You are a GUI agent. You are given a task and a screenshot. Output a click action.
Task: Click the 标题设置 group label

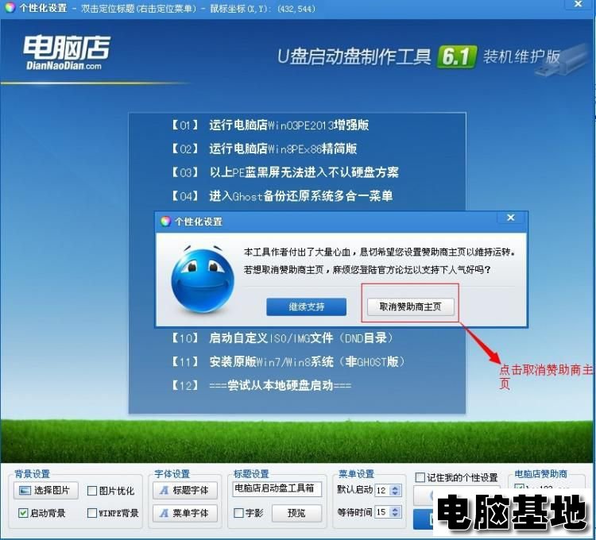251,473
